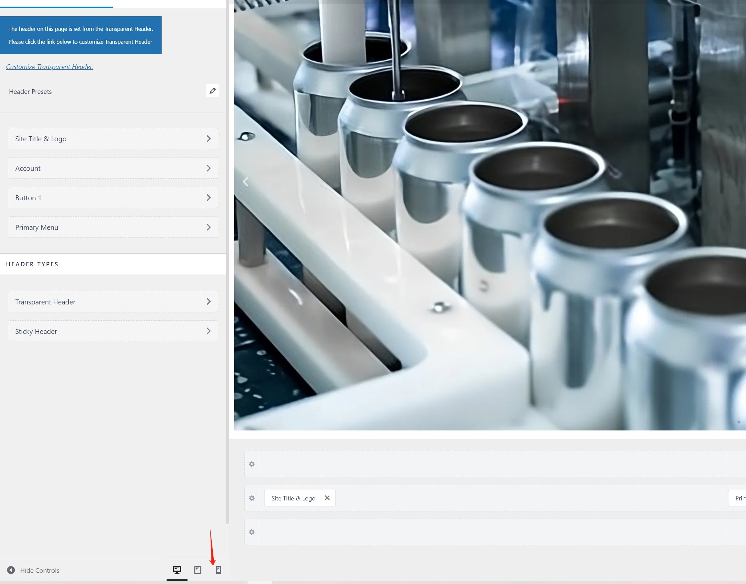Image resolution: width=746 pixels, height=584 pixels.
Task: Open settings gear of middle header row
Action: 252,498
